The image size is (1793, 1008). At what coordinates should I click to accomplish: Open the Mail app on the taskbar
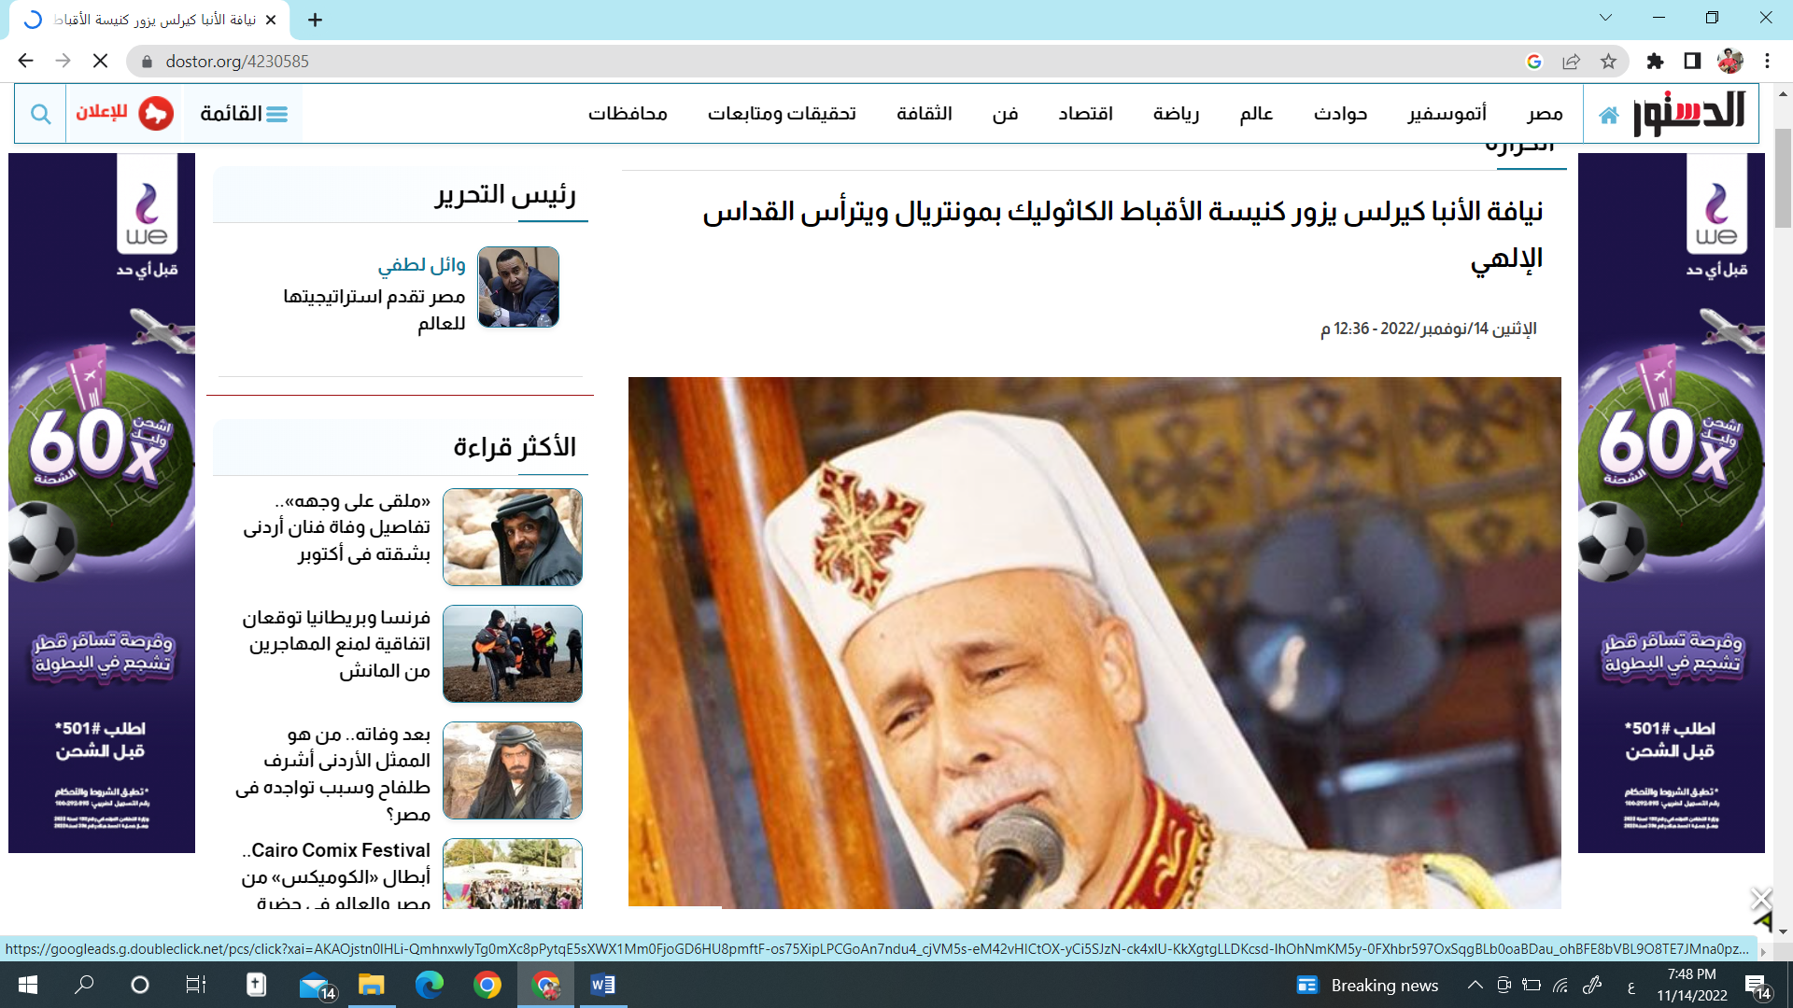(x=317, y=985)
